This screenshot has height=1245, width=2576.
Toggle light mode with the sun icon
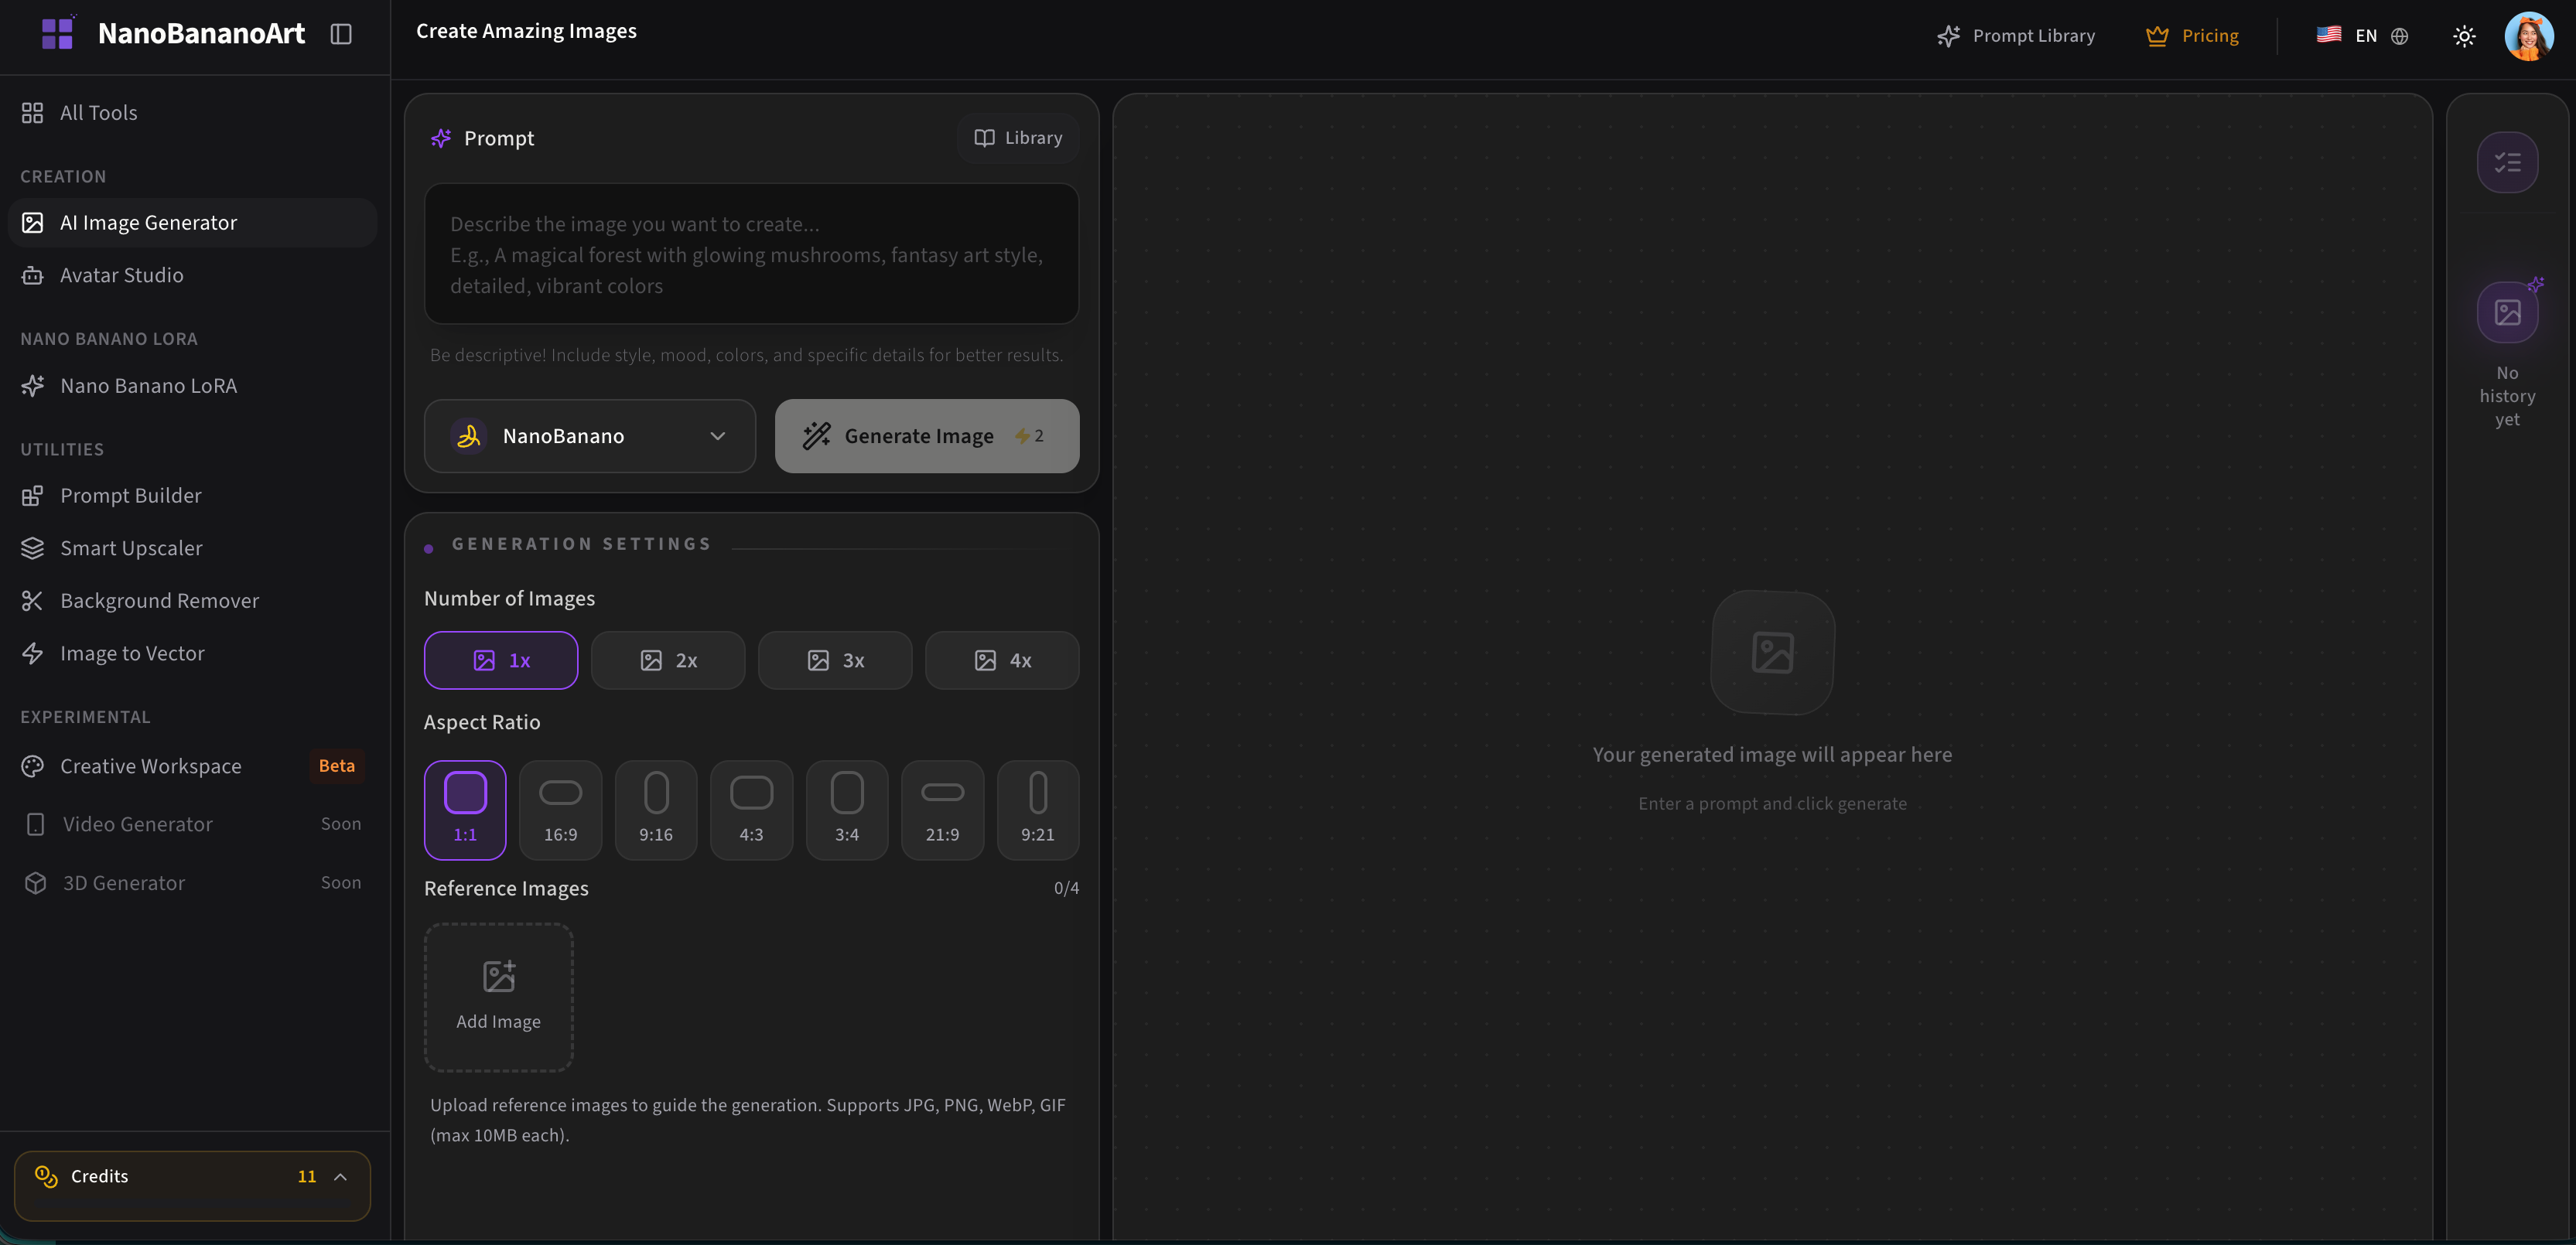tap(2464, 35)
